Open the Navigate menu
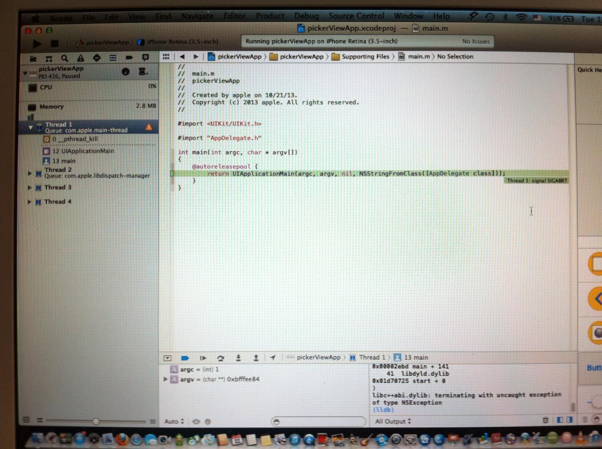The height and width of the screenshot is (449, 602). pyautogui.click(x=197, y=16)
